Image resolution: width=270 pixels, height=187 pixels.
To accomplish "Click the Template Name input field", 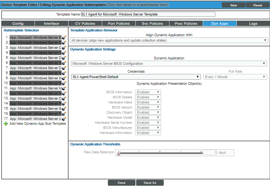I will coord(148,14).
